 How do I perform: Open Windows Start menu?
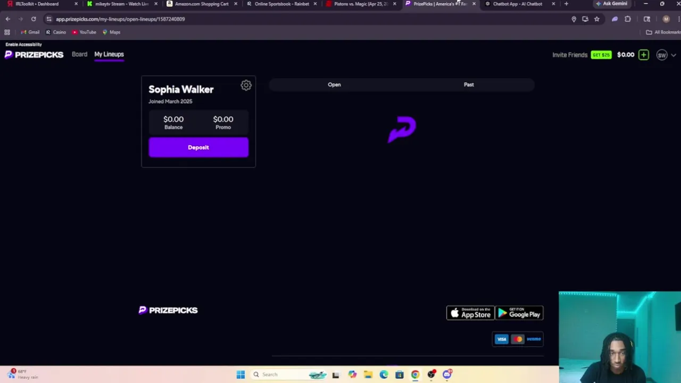tap(240, 374)
